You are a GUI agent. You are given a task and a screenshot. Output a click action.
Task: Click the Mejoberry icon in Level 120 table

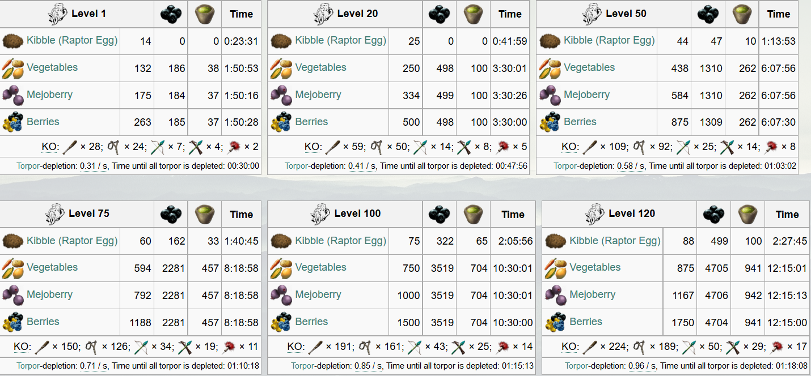555,294
